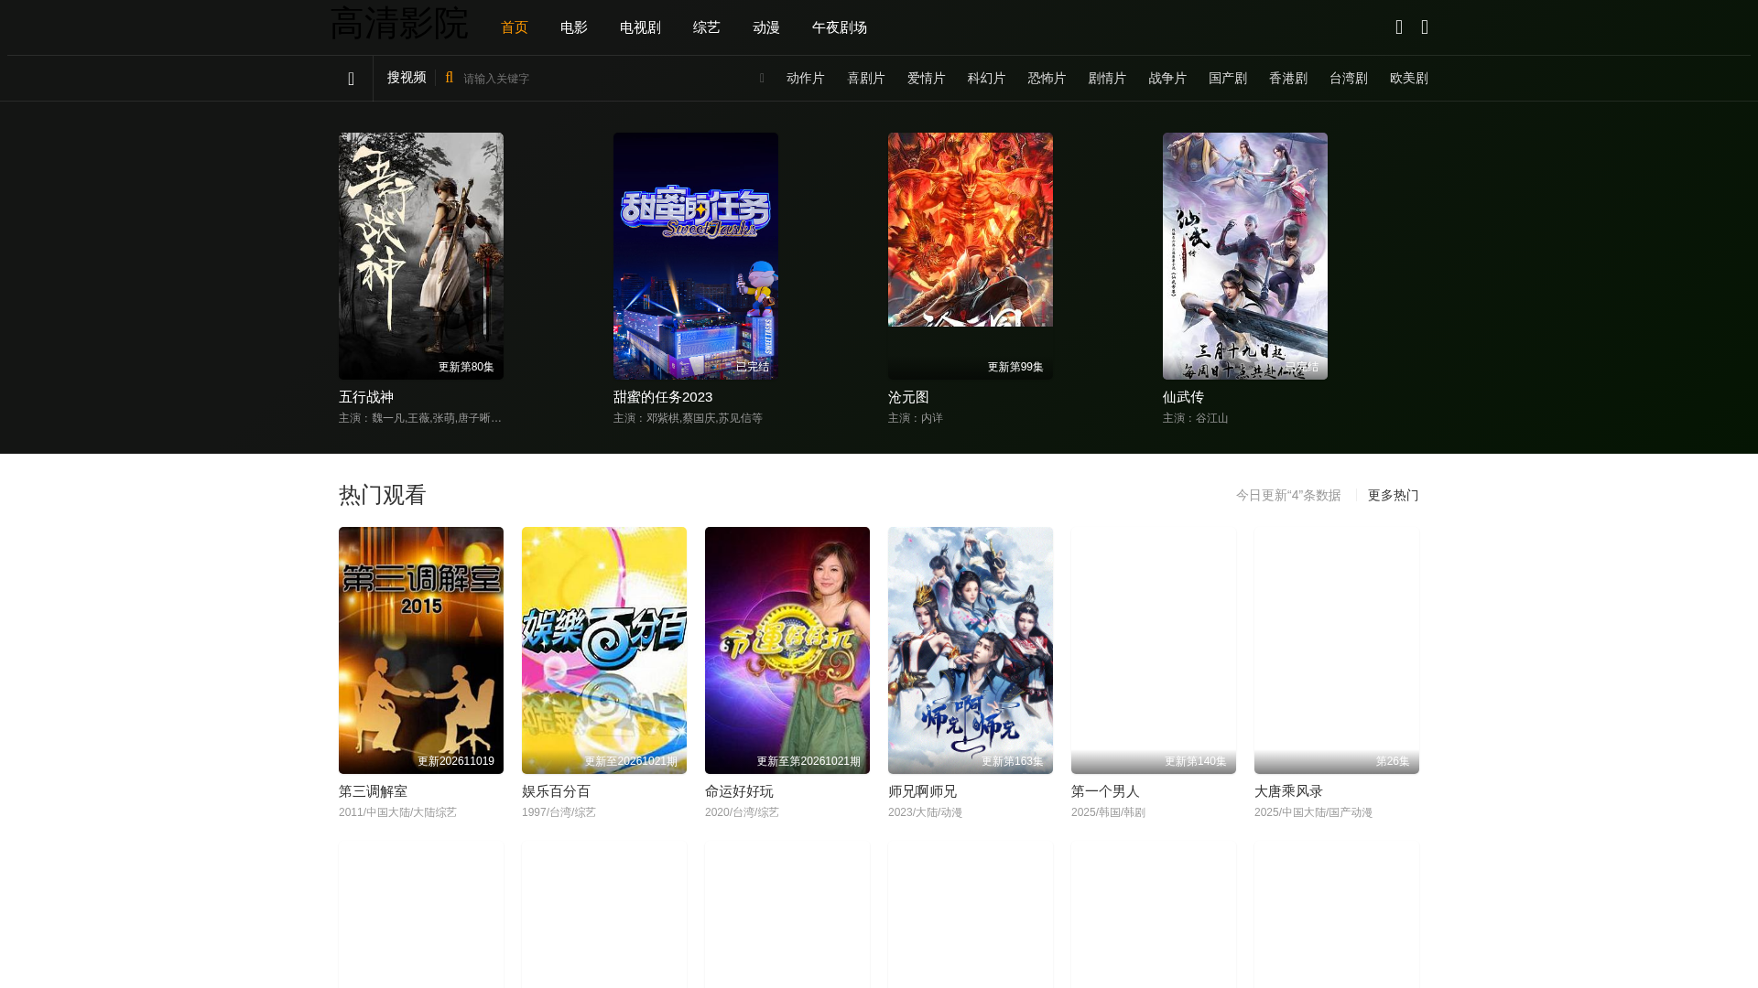Click the first icon at top right of header

pos(1399,27)
